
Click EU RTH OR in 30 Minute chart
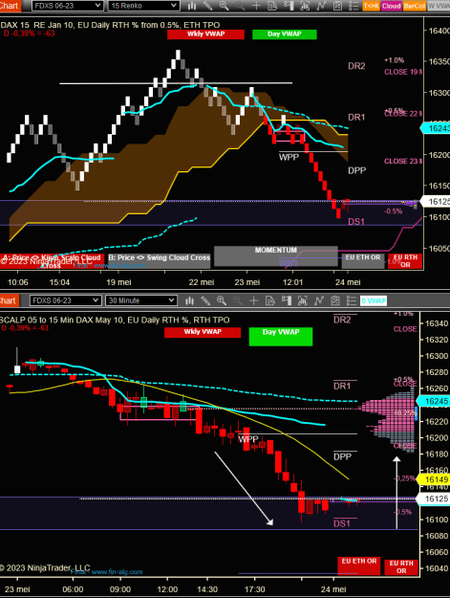pos(401,567)
